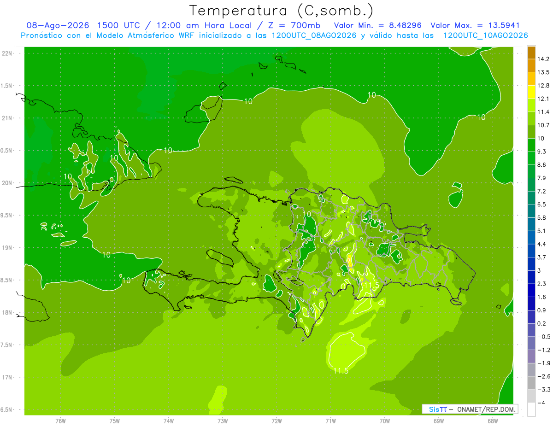Click the "ONAMET/REP.DOM." credit label
The image size is (553, 427).
click(486, 409)
